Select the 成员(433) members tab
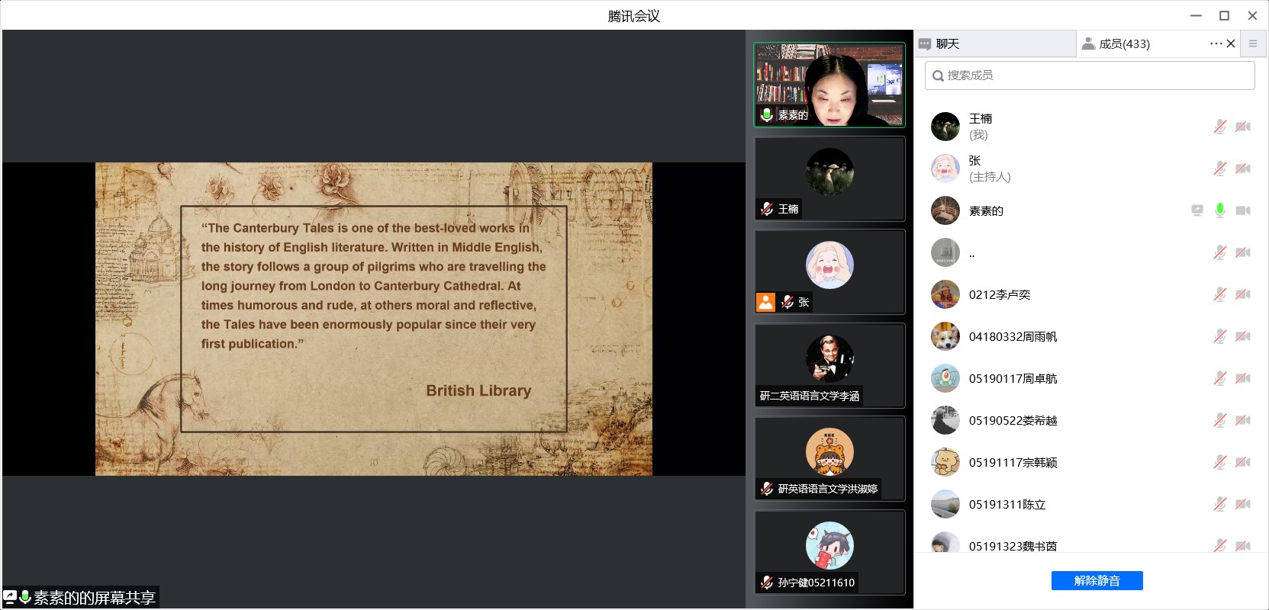 click(x=1124, y=44)
